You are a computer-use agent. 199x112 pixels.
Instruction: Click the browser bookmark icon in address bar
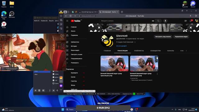tap(191, 16)
